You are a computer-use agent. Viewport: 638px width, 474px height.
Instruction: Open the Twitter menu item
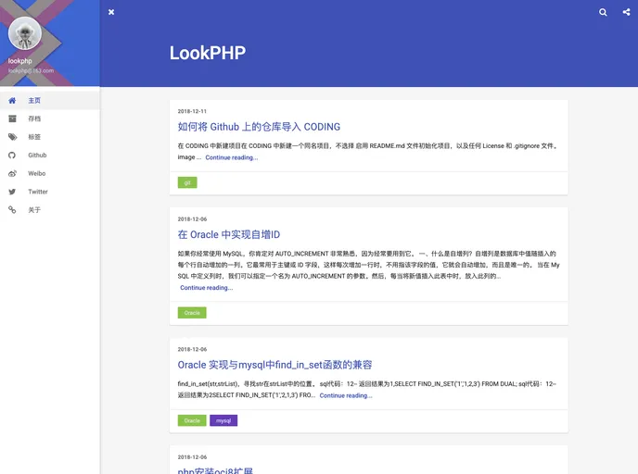coord(50,192)
